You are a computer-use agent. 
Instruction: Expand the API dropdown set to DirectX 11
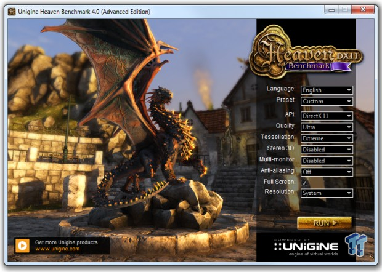pyautogui.click(x=327, y=116)
